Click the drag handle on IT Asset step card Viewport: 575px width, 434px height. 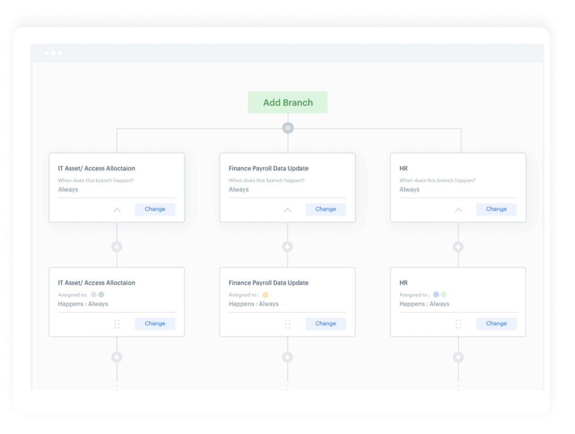(x=117, y=324)
